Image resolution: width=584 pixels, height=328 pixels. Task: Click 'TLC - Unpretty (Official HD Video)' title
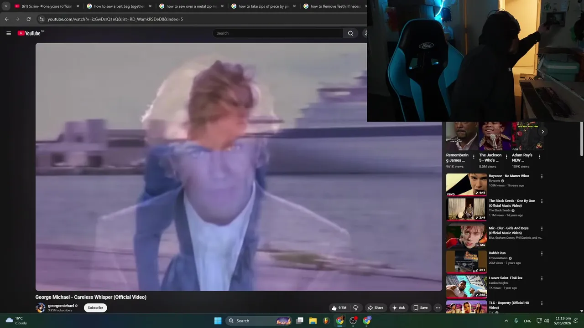(509, 305)
